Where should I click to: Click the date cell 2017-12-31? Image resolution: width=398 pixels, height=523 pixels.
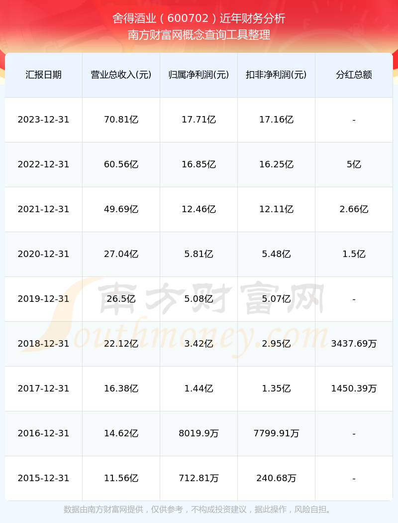43,389
